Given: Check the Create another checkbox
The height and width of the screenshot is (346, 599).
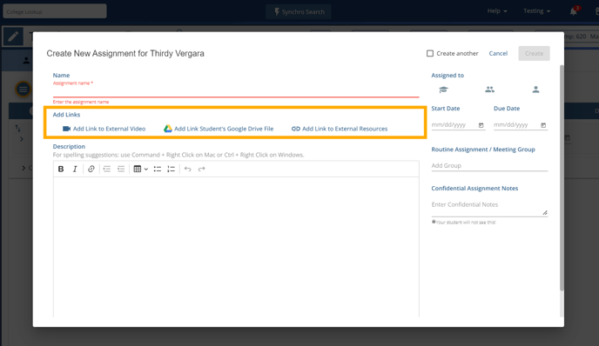Looking at the screenshot, I should click(430, 53).
